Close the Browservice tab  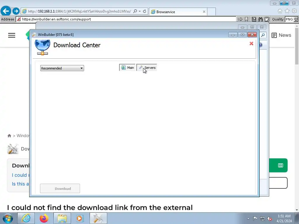[x=204, y=12]
